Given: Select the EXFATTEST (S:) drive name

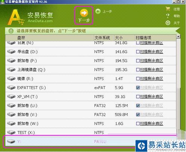Looking at the screenshot, I should click(x=31, y=88).
